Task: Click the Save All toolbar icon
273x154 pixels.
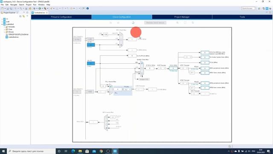Action: pos(11,9)
